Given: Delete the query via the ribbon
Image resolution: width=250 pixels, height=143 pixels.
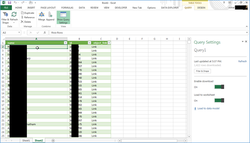Looking at the screenshot, I should coord(26,22).
